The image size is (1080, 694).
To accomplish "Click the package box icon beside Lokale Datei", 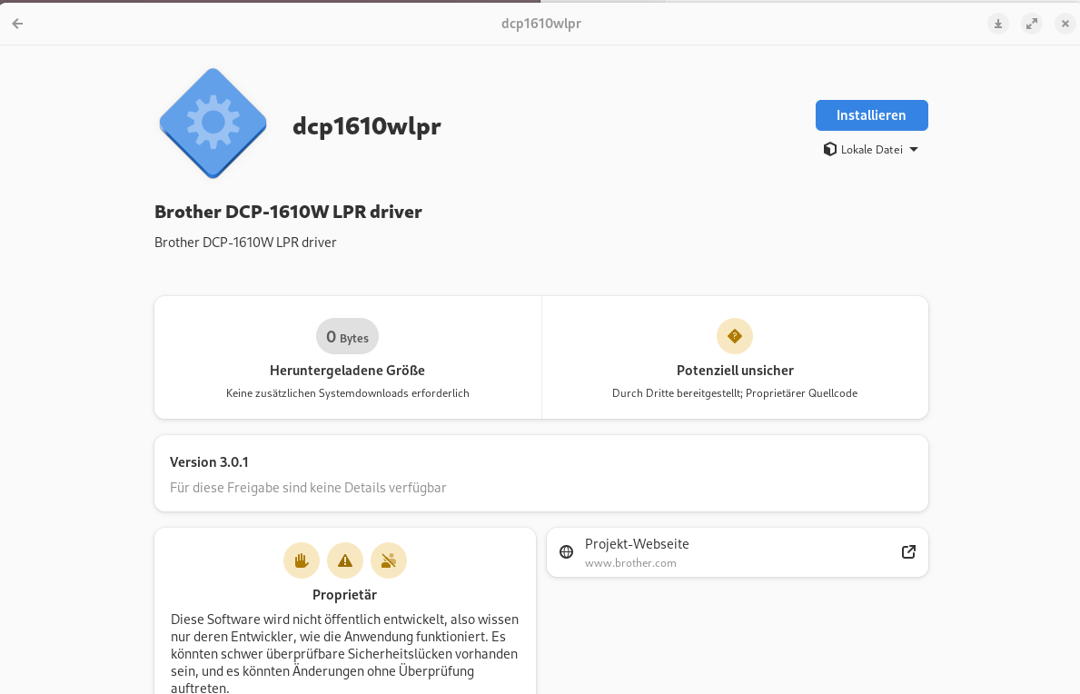I will click(829, 150).
